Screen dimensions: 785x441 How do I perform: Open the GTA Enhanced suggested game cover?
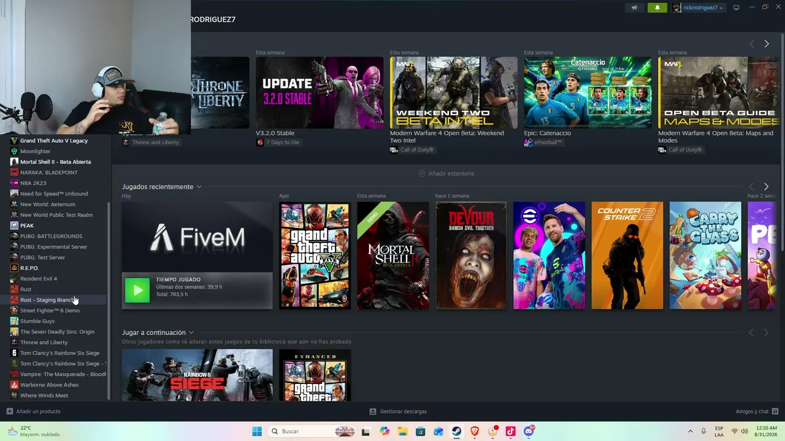point(315,375)
